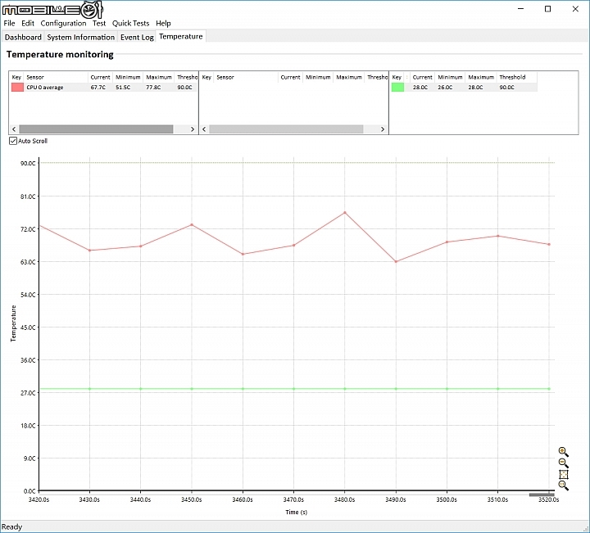
Task: Minimize the application window
Action: (521, 9)
